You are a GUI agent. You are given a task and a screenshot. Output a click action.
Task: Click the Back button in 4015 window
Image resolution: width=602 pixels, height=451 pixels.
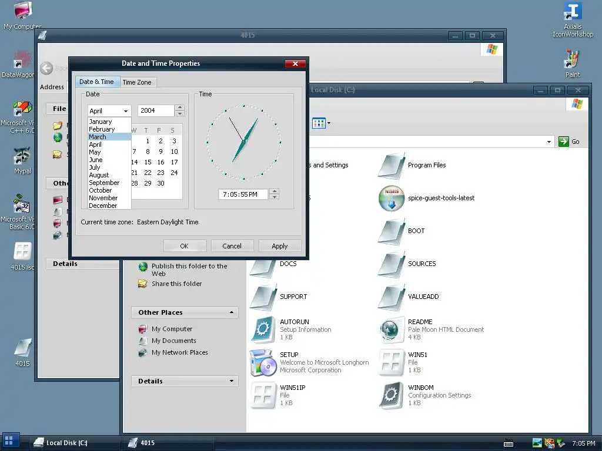point(46,68)
